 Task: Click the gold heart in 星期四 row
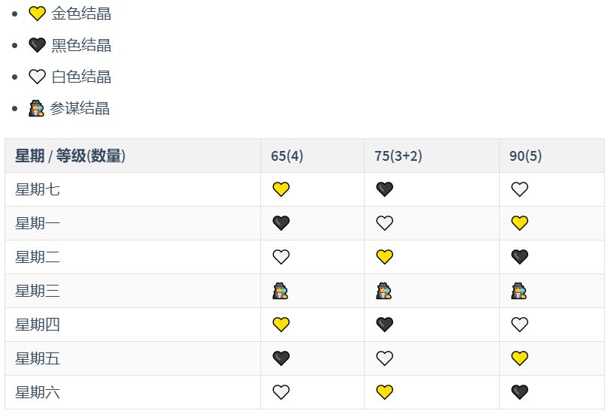pos(281,325)
